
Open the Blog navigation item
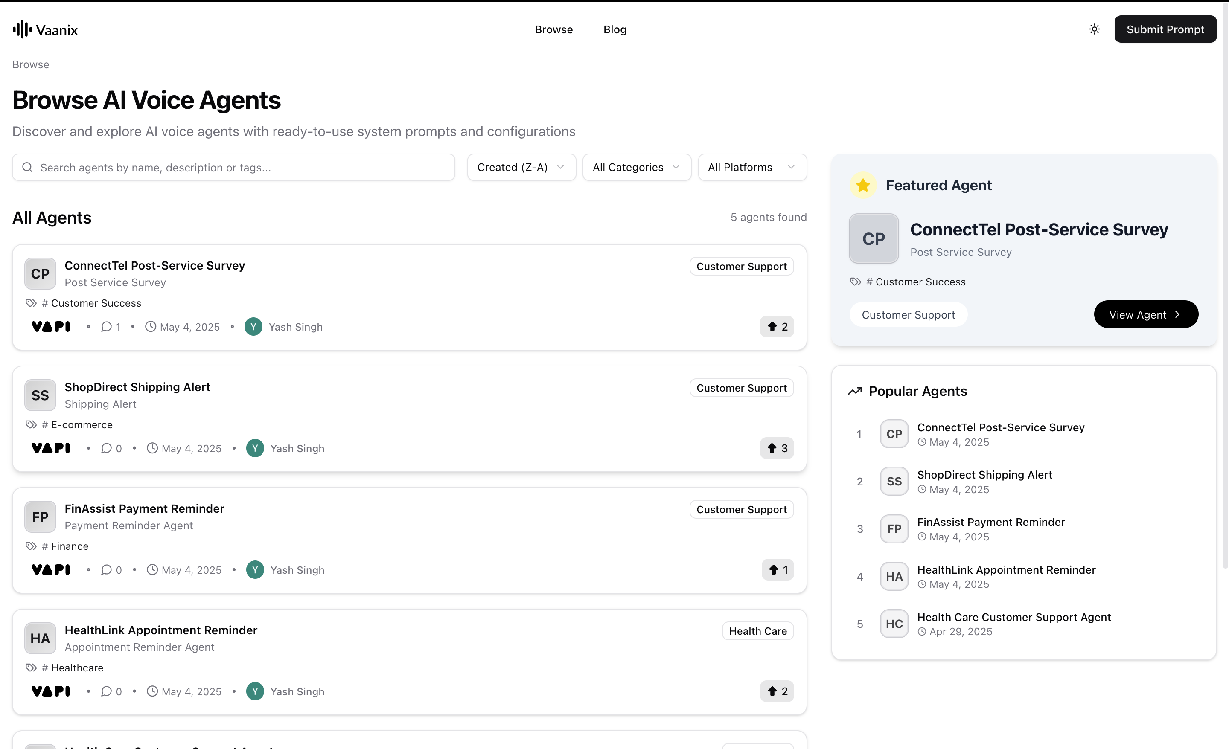tap(614, 29)
